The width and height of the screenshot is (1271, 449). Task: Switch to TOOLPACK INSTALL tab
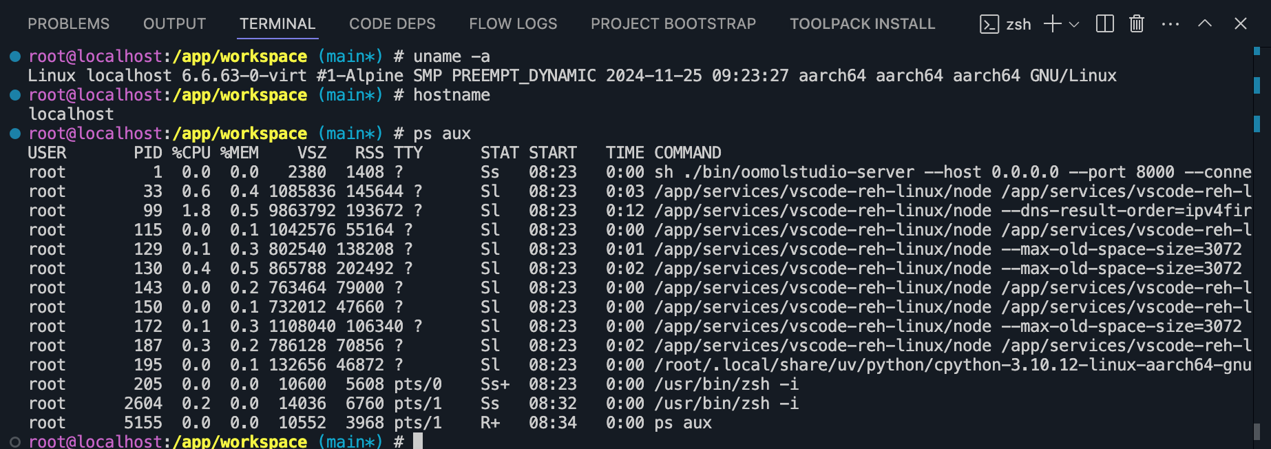pyautogui.click(x=862, y=24)
